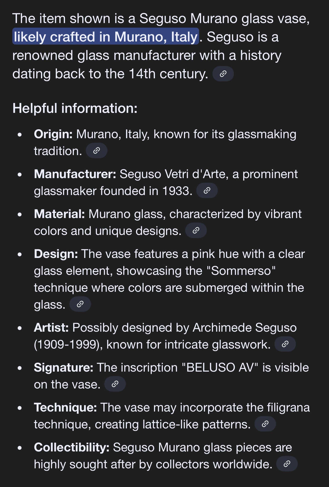Viewport: 329px width, 487px height.
Task: Click highlighted 'likely crafted in Murano, Italy' text
Action: coord(106,37)
